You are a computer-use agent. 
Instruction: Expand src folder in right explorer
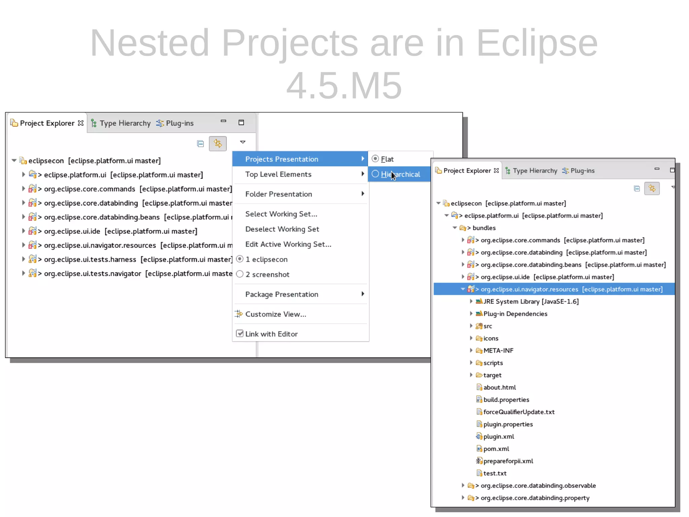(x=471, y=326)
